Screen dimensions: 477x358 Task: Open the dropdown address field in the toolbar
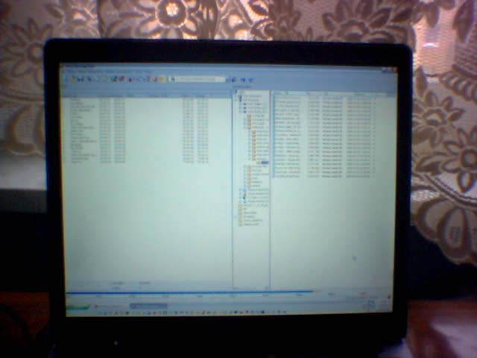point(198,78)
